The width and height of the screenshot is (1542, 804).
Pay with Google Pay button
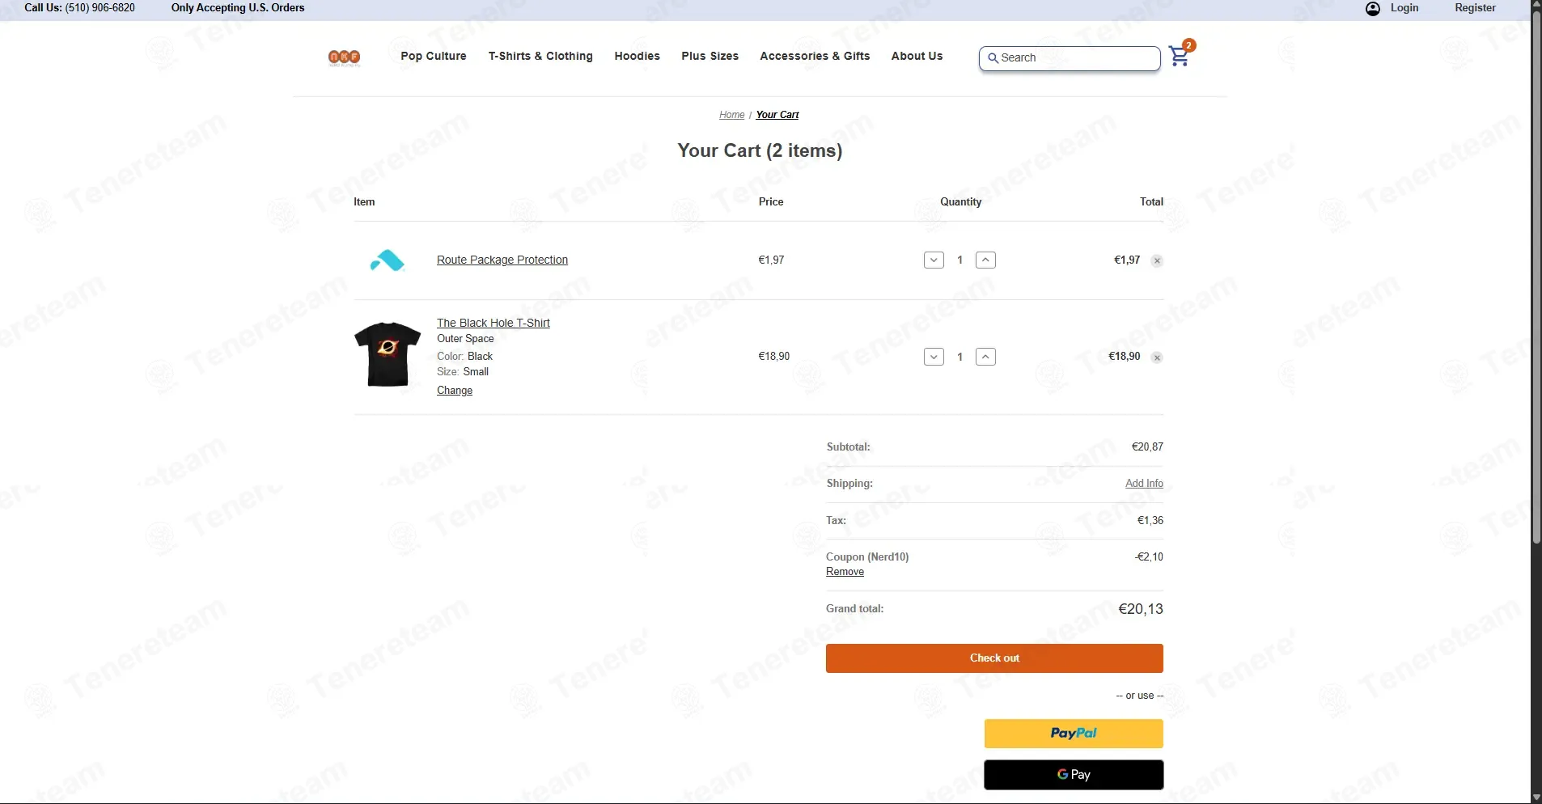pos(1074,775)
